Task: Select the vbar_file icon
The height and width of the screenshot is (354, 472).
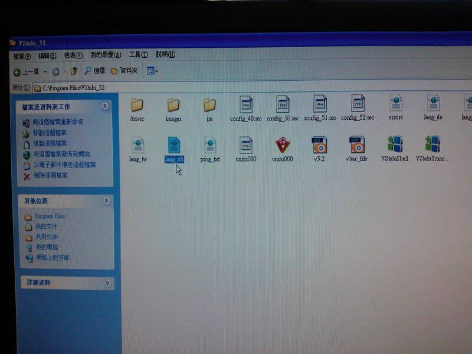Action: (x=356, y=145)
